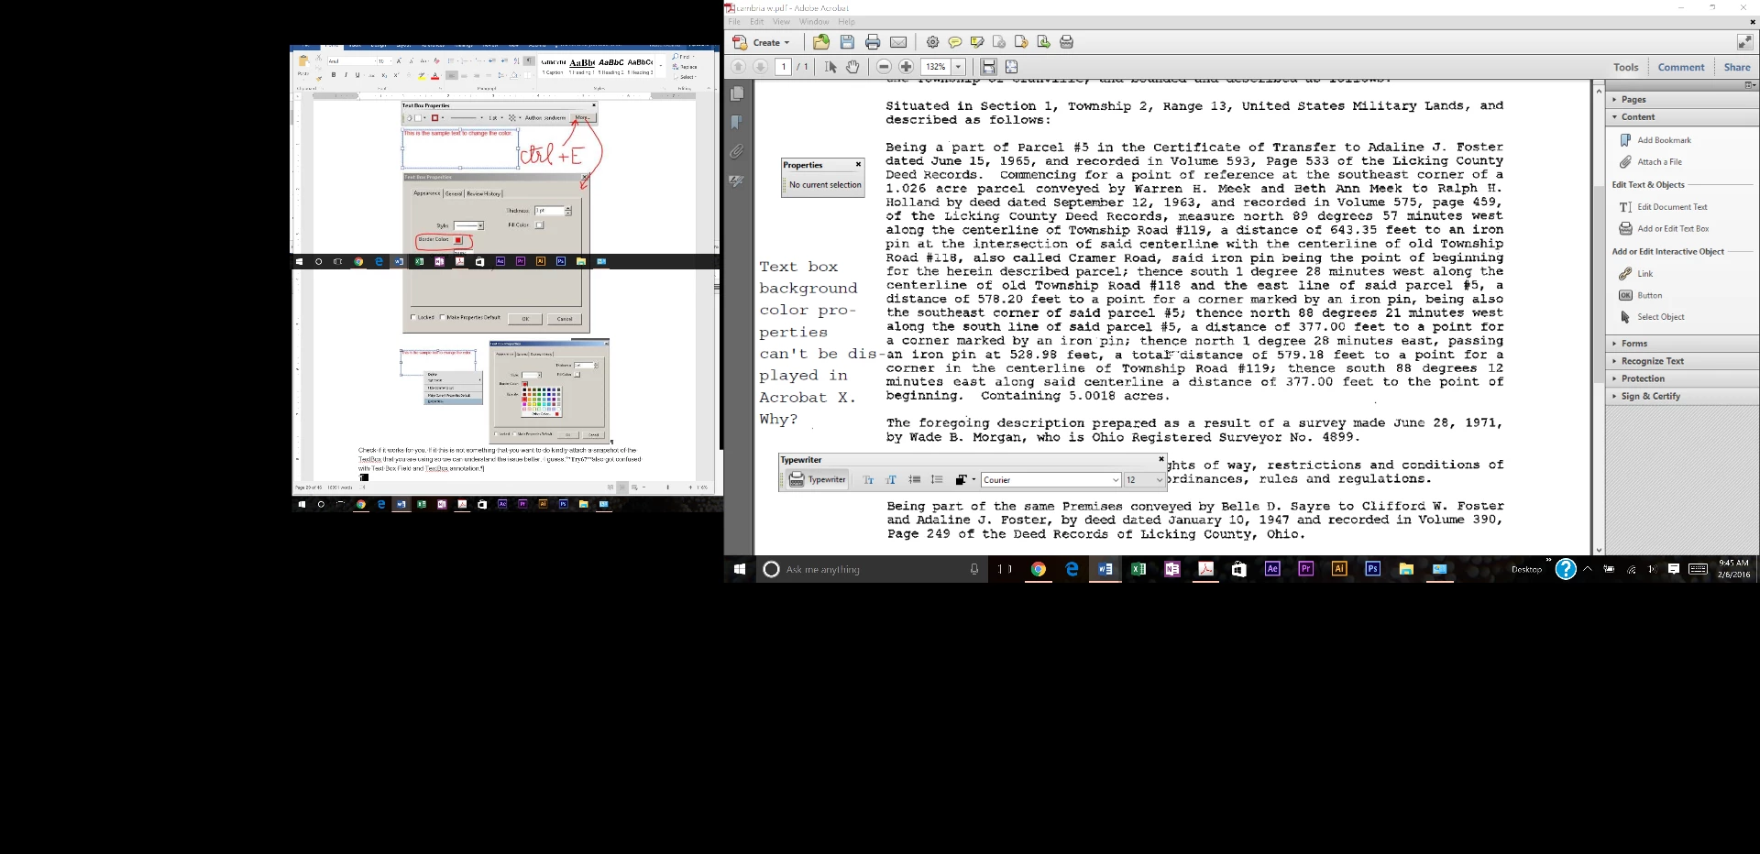Open a file with Acrobat's Open icon

(821, 42)
